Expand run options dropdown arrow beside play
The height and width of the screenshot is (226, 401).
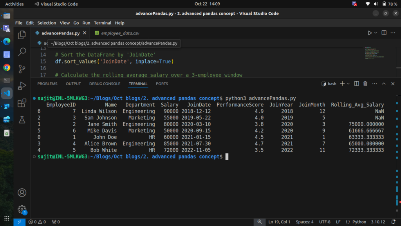(x=376, y=33)
